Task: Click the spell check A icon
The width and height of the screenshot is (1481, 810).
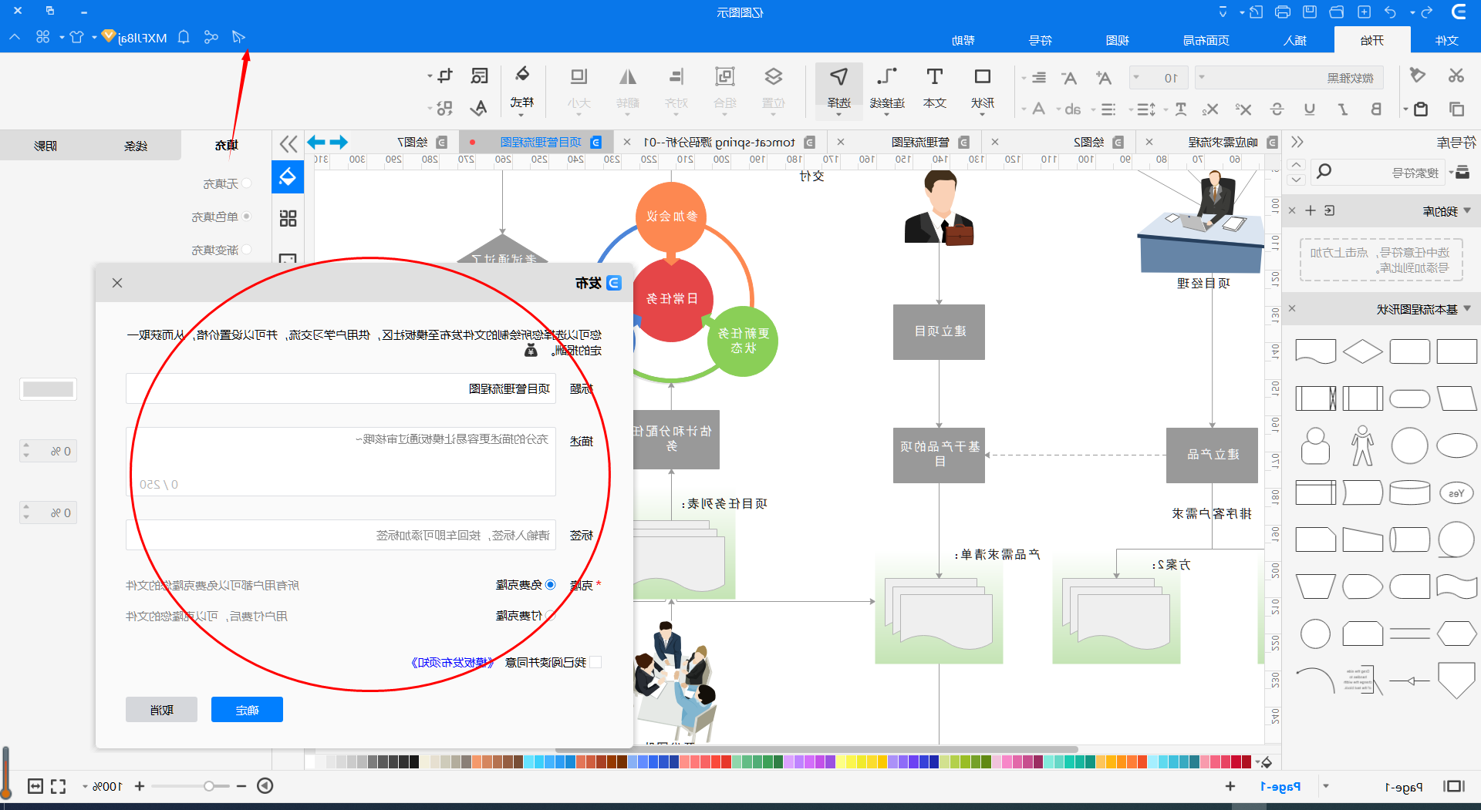Action: coord(479,108)
